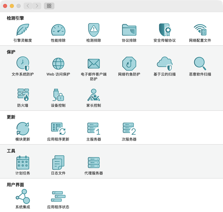223x212 pixels.
Task: Open 计划任务 calendar icon
Action: pyautogui.click(x=23, y=163)
